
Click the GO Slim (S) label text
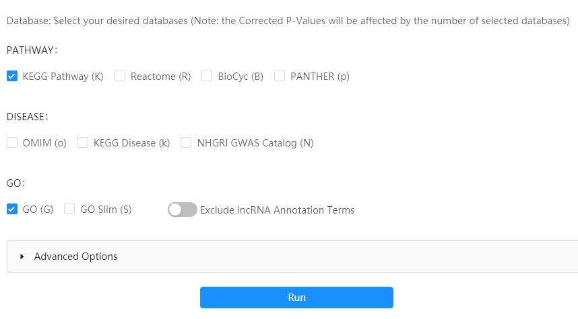tap(106, 210)
